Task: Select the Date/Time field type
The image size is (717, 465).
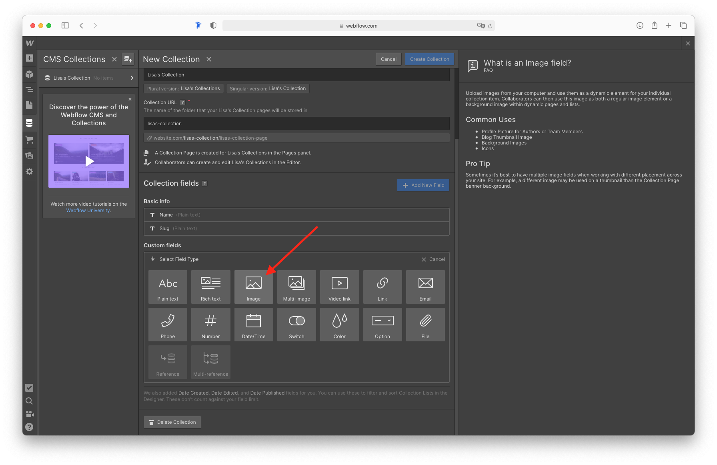Action: point(254,324)
